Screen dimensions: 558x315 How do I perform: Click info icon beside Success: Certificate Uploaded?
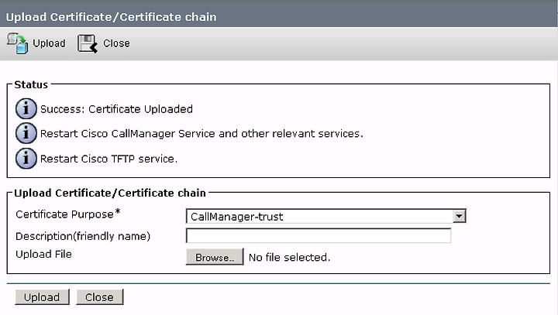pos(26,109)
